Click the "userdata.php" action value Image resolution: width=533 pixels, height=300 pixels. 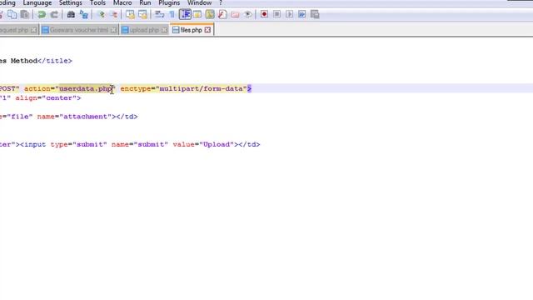[86, 89]
